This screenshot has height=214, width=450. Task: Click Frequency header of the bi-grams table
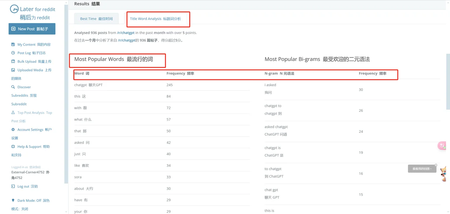[x=373, y=74]
